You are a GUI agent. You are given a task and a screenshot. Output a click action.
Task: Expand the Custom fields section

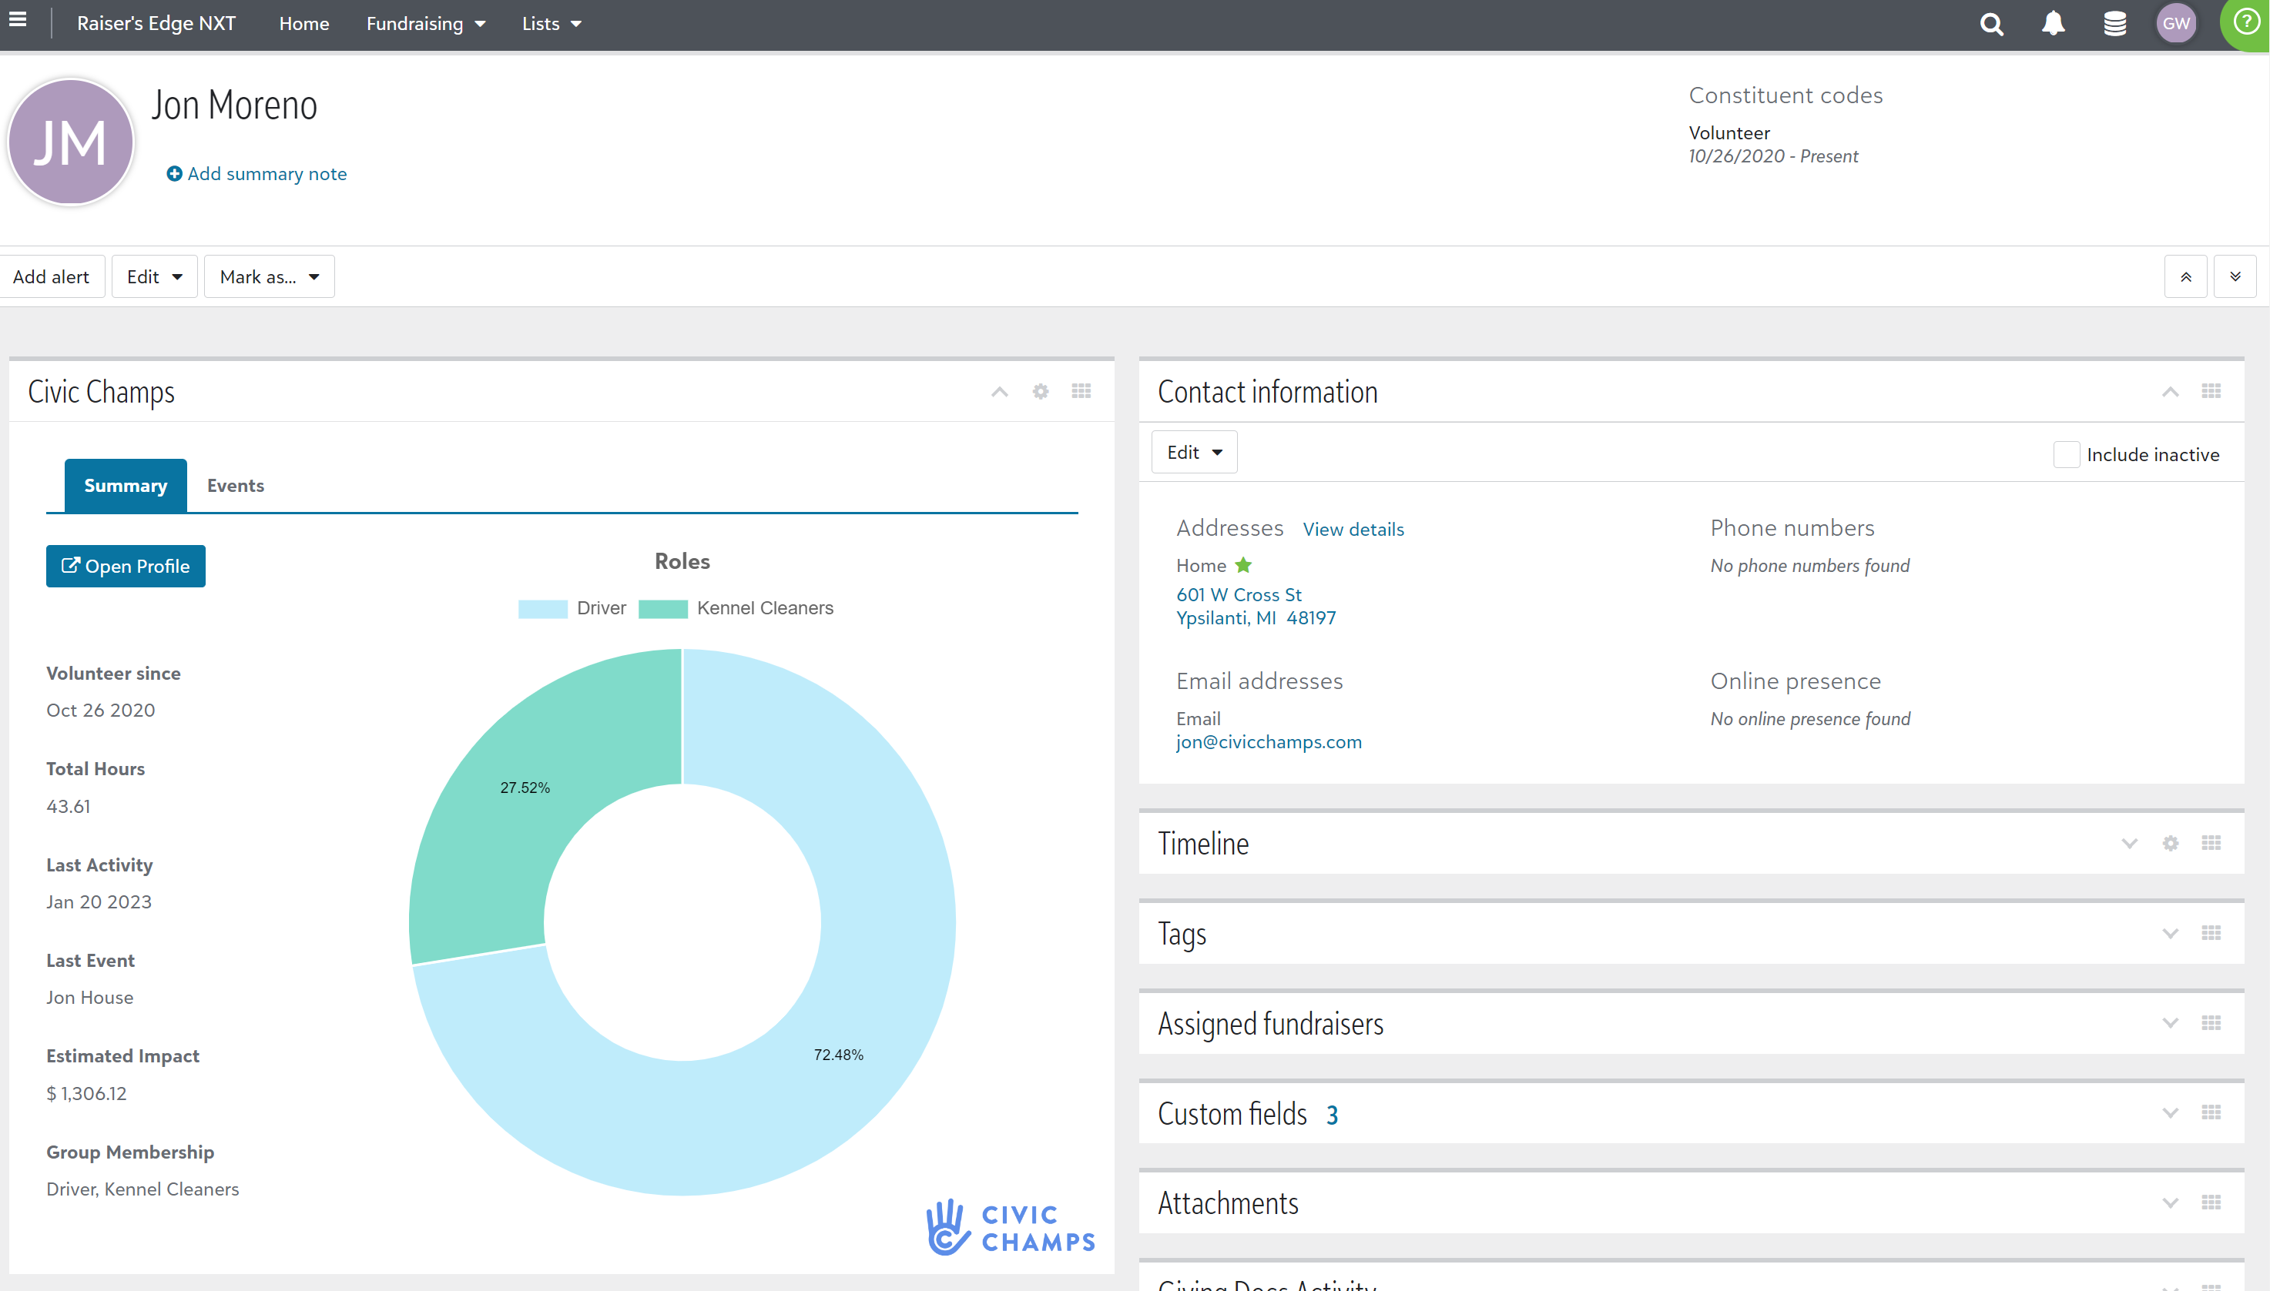click(2171, 1112)
